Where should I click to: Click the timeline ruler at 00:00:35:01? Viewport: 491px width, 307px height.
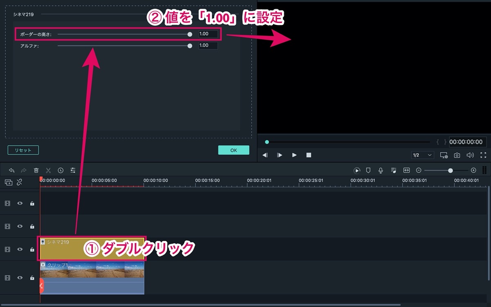(415, 180)
